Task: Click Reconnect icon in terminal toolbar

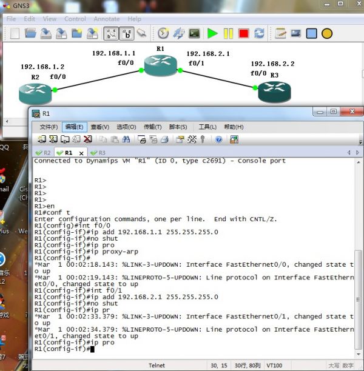Action: [76, 139]
